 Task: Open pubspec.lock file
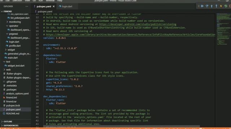coord(13,106)
